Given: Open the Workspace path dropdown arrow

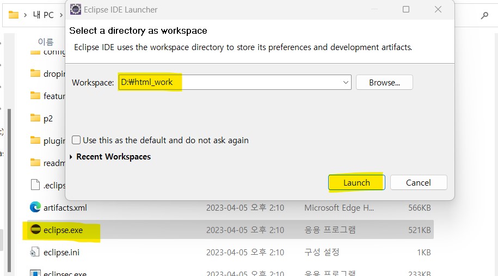Looking at the screenshot, I should [346, 83].
